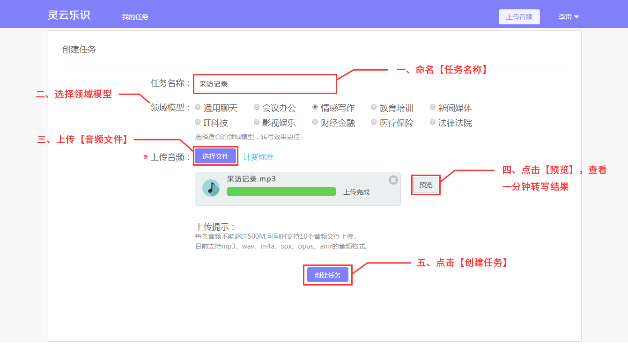The image size is (628, 345).
Task: Remove the uploaded 采访记录.mp3 file
Action: click(x=393, y=180)
